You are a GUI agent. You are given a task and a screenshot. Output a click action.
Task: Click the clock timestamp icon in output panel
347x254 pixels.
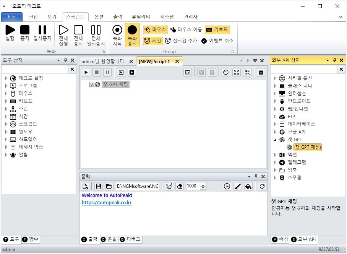[227, 186]
